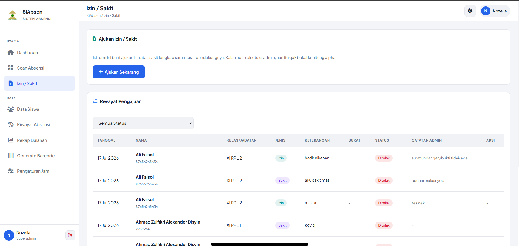Click the Riwayat Pengajuan list icon
The width and height of the screenshot is (519, 246).
tap(95, 101)
